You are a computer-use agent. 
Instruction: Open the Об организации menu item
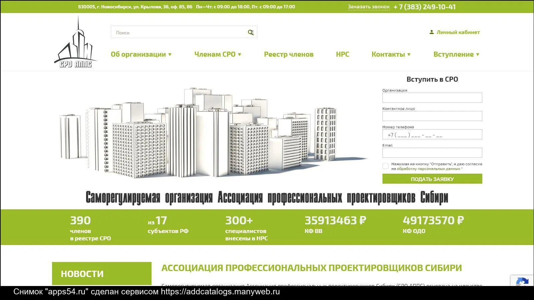pyautogui.click(x=138, y=54)
